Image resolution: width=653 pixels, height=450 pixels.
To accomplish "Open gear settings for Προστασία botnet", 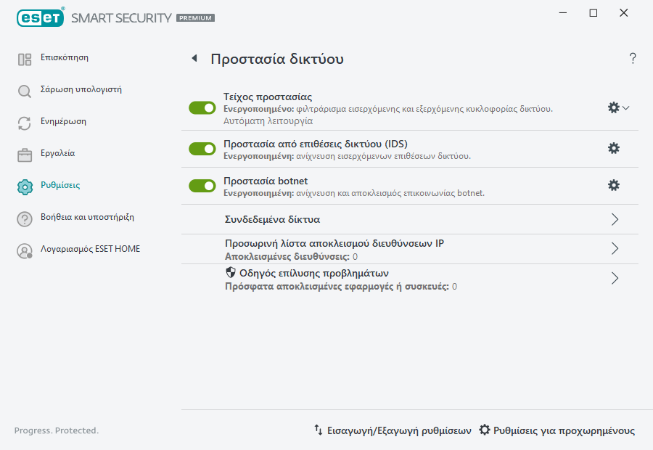I will (614, 185).
